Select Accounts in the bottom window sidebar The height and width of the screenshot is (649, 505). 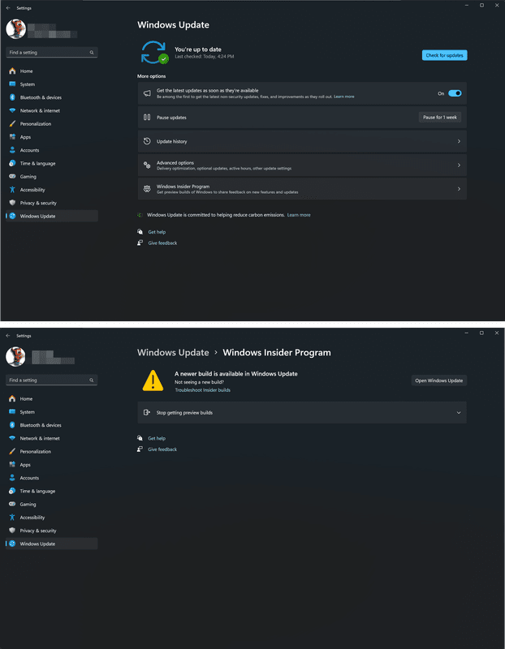click(52, 478)
